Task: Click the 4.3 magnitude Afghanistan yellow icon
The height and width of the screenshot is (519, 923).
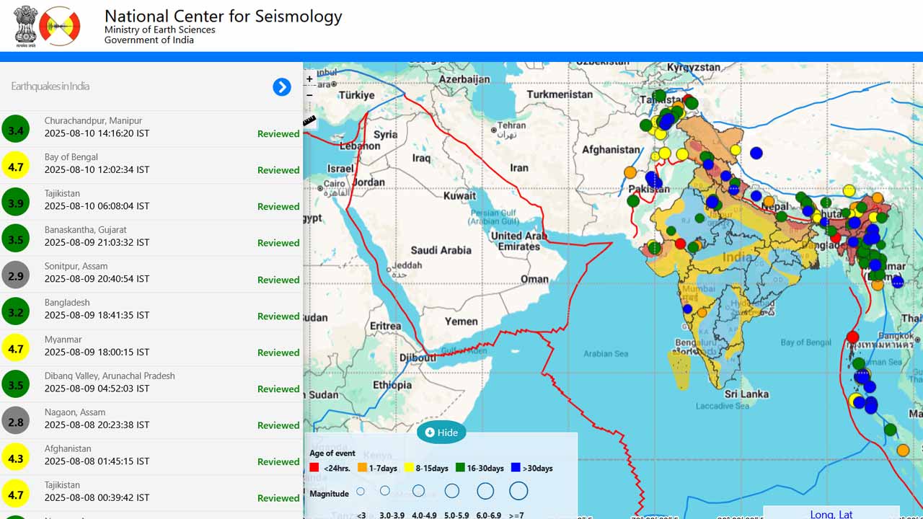Action: click(x=15, y=458)
